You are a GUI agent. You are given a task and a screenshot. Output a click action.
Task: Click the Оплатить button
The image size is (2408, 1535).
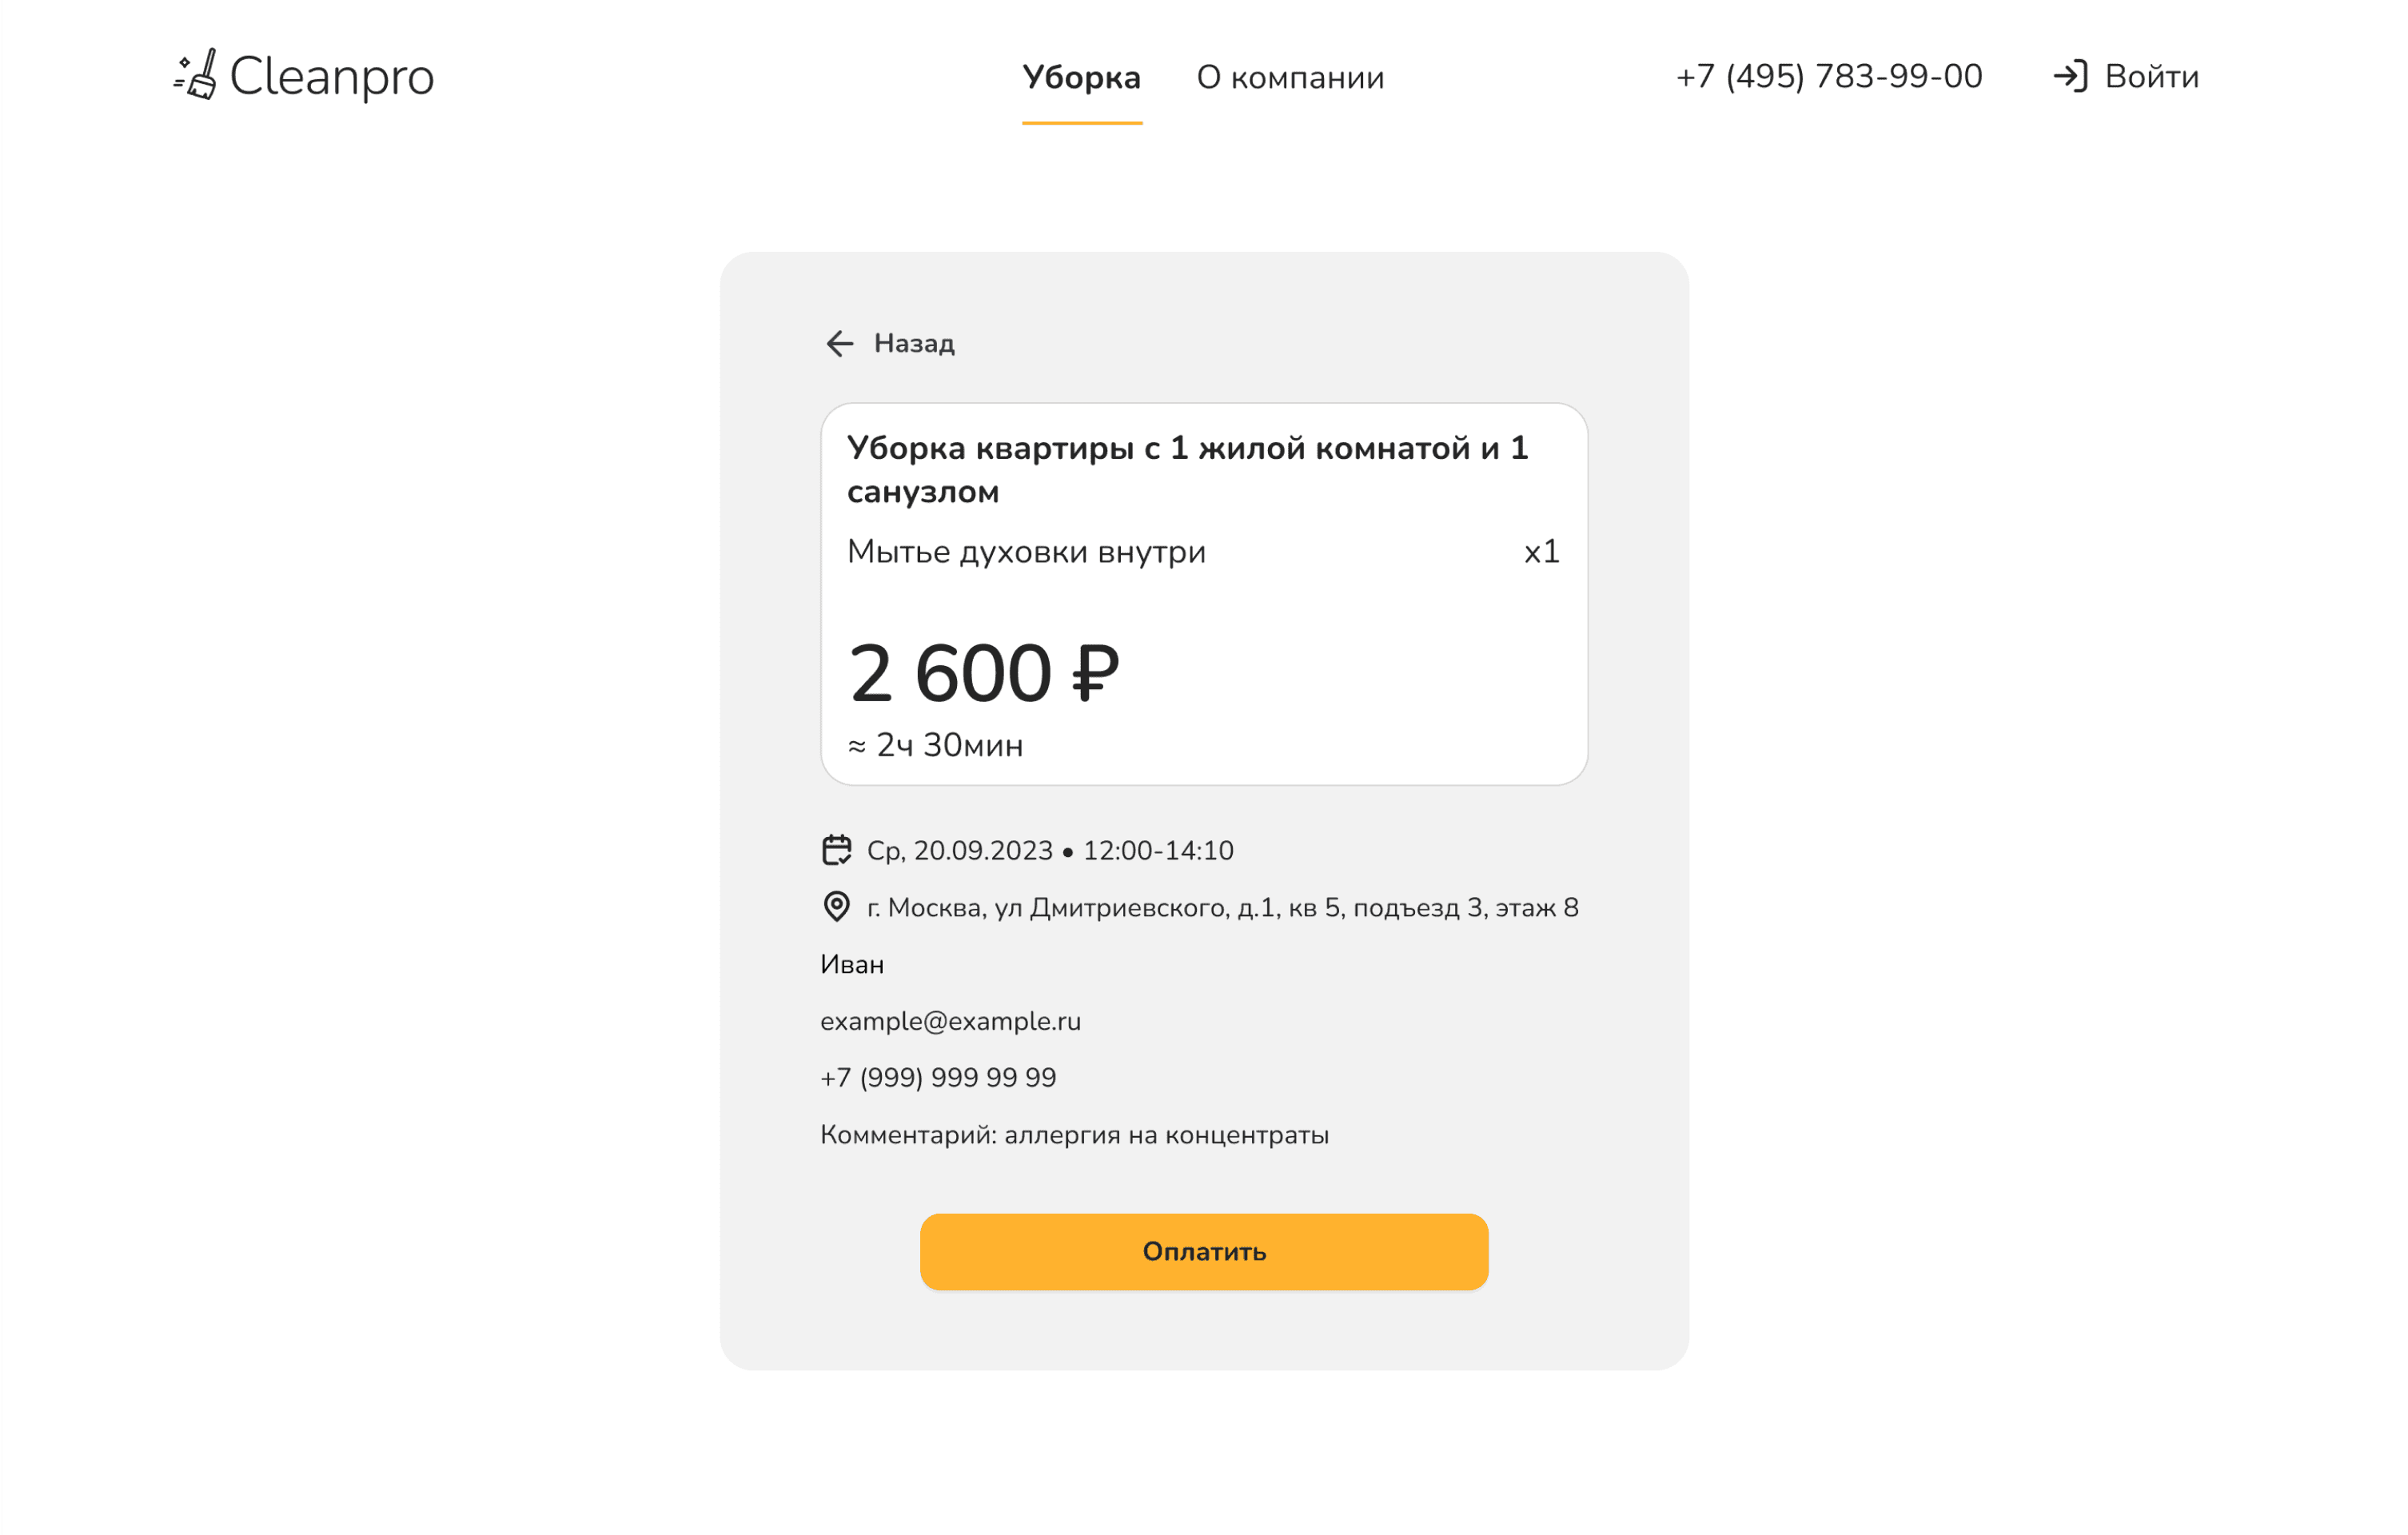pyautogui.click(x=1204, y=1252)
